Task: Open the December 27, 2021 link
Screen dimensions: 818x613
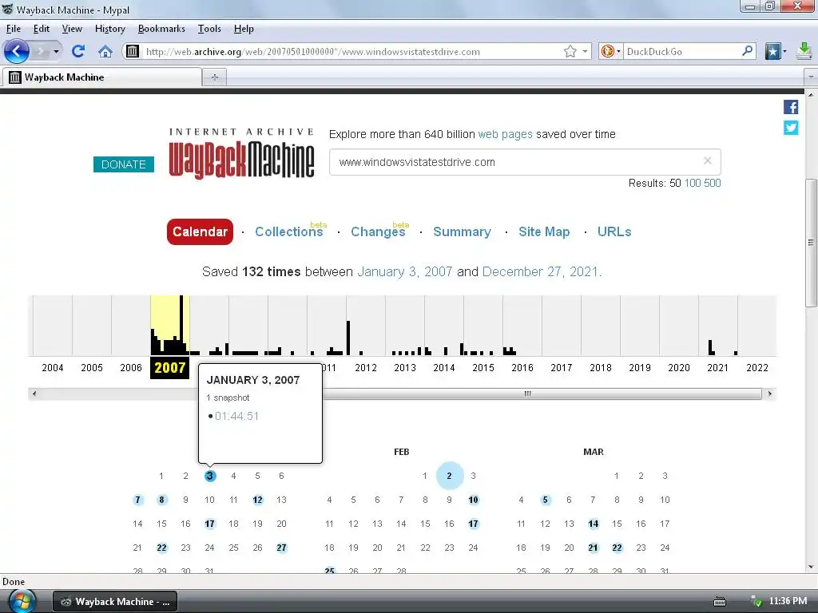Action: (x=540, y=271)
